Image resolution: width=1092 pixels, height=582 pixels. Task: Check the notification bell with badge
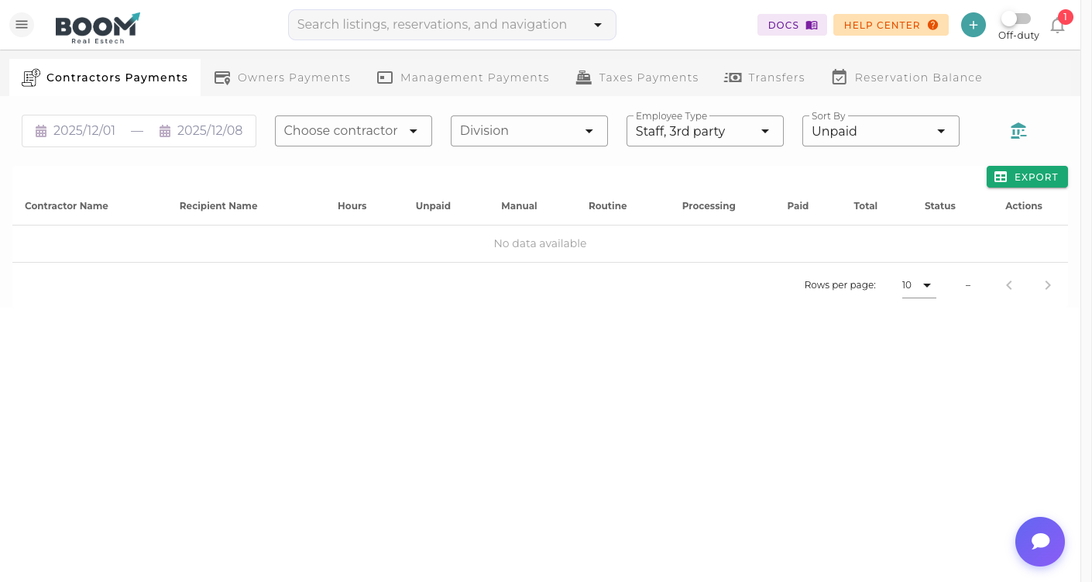point(1057,26)
